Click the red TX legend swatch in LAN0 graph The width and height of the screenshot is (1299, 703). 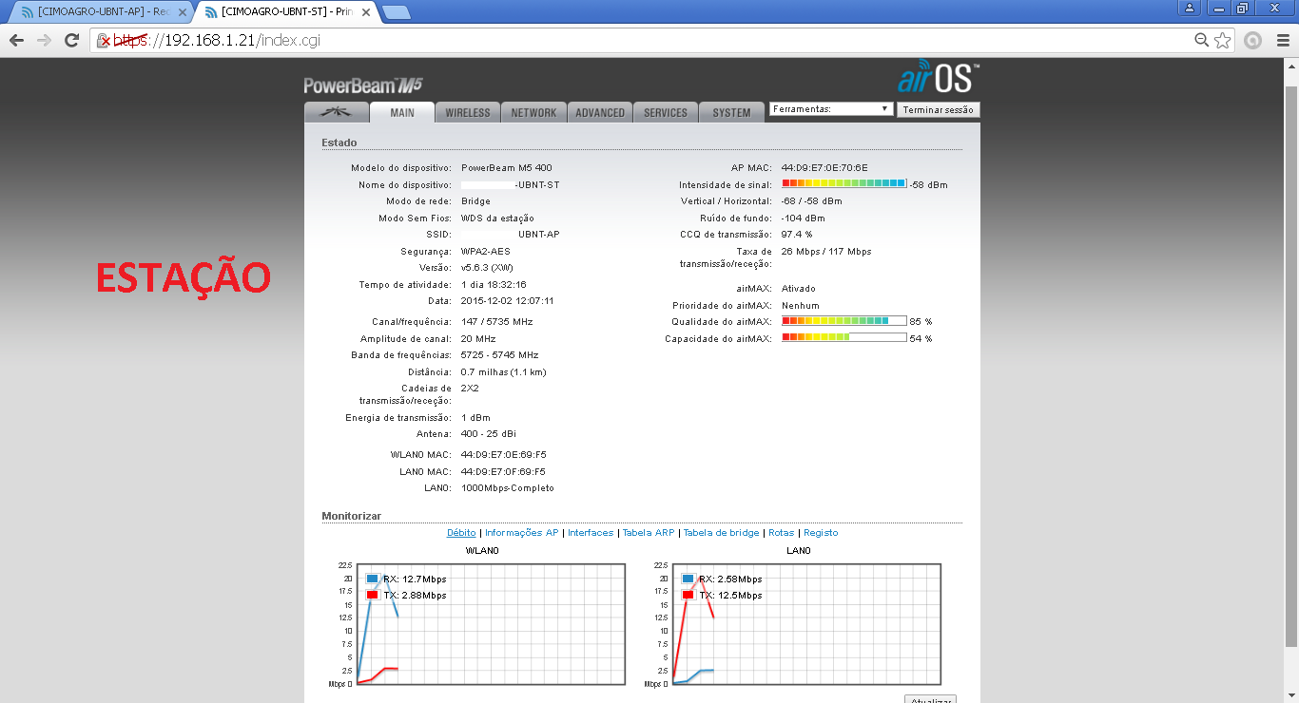click(688, 595)
